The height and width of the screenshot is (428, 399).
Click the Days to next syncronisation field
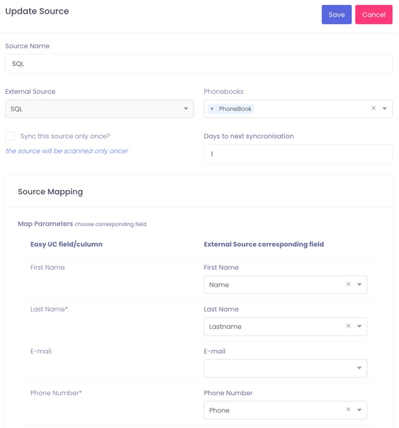click(298, 154)
